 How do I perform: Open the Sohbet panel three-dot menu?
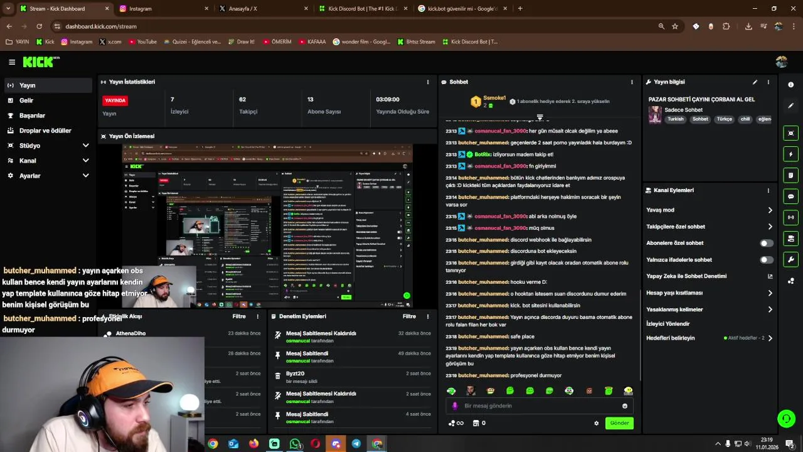tap(632, 82)
